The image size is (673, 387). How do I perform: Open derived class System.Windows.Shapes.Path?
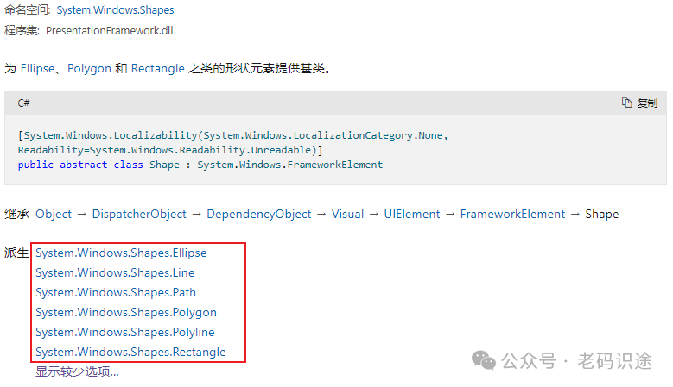116,292
